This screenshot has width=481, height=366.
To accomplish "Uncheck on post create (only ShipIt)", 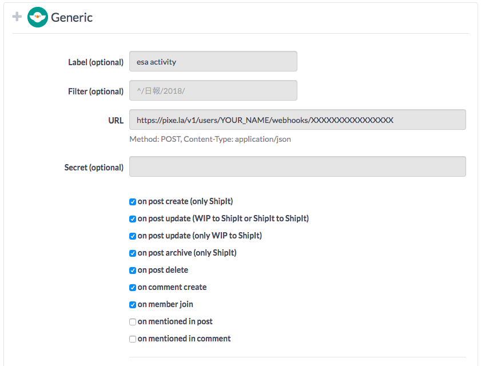I will (133, 202).
